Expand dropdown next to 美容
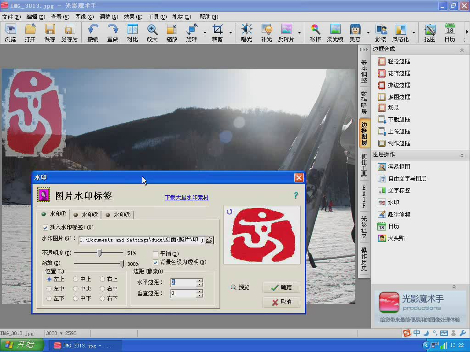Screen dimensions: 470x352 click(368, 33)
